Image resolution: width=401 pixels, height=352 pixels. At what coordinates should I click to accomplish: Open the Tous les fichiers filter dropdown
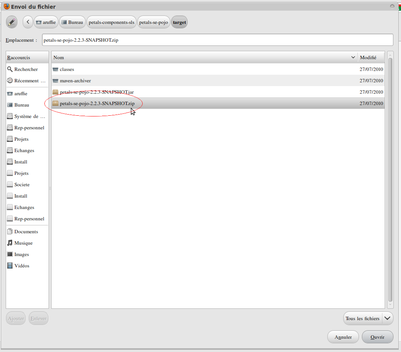pos(368,319)
